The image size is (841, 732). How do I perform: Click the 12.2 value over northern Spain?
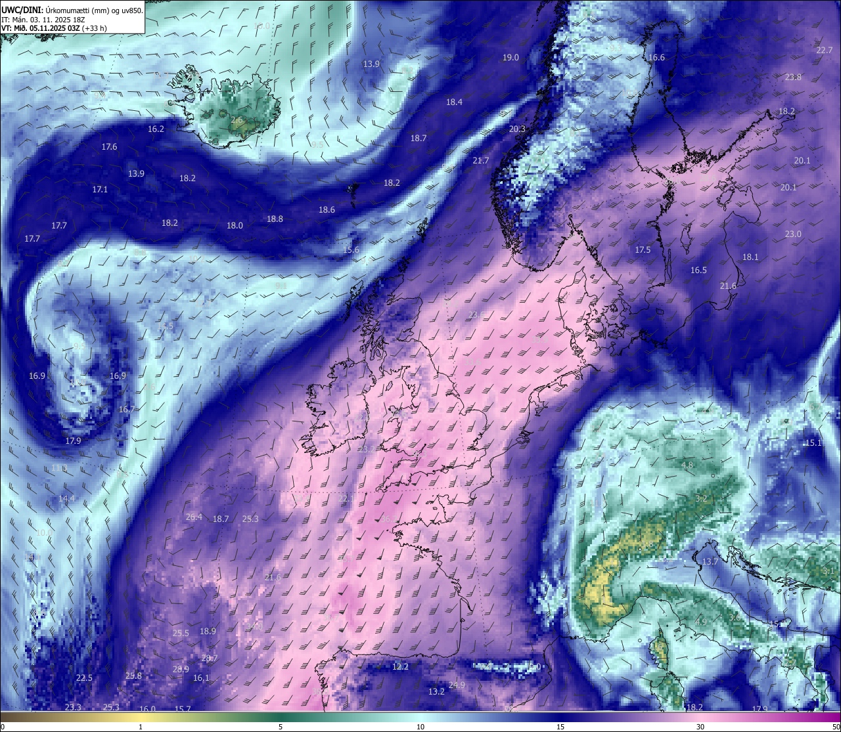[400, 667]
